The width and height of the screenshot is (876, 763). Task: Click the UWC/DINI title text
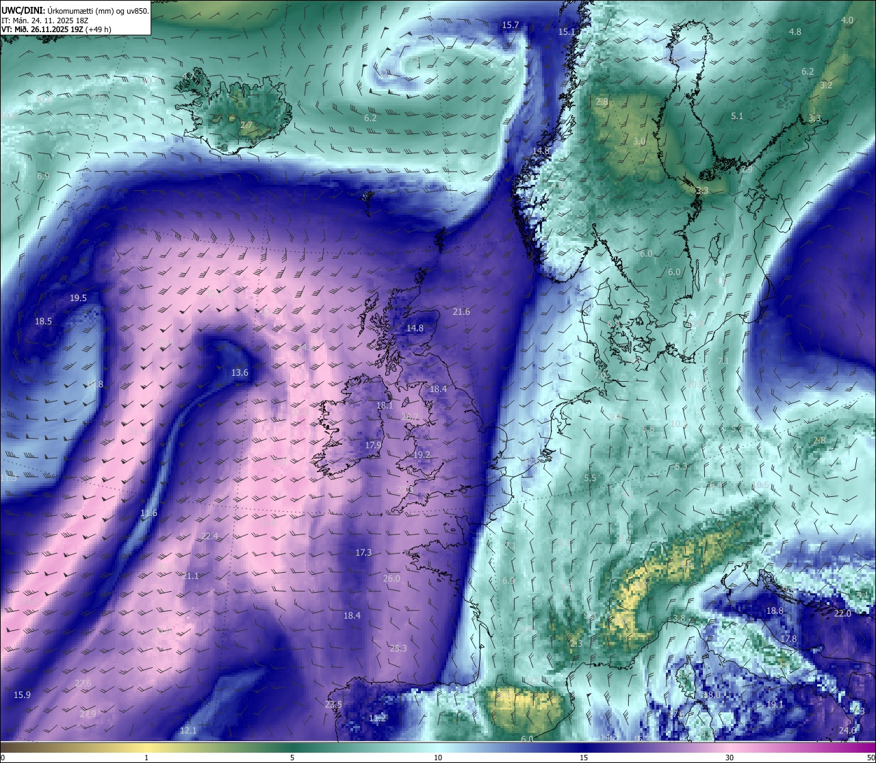click(22, 11)
